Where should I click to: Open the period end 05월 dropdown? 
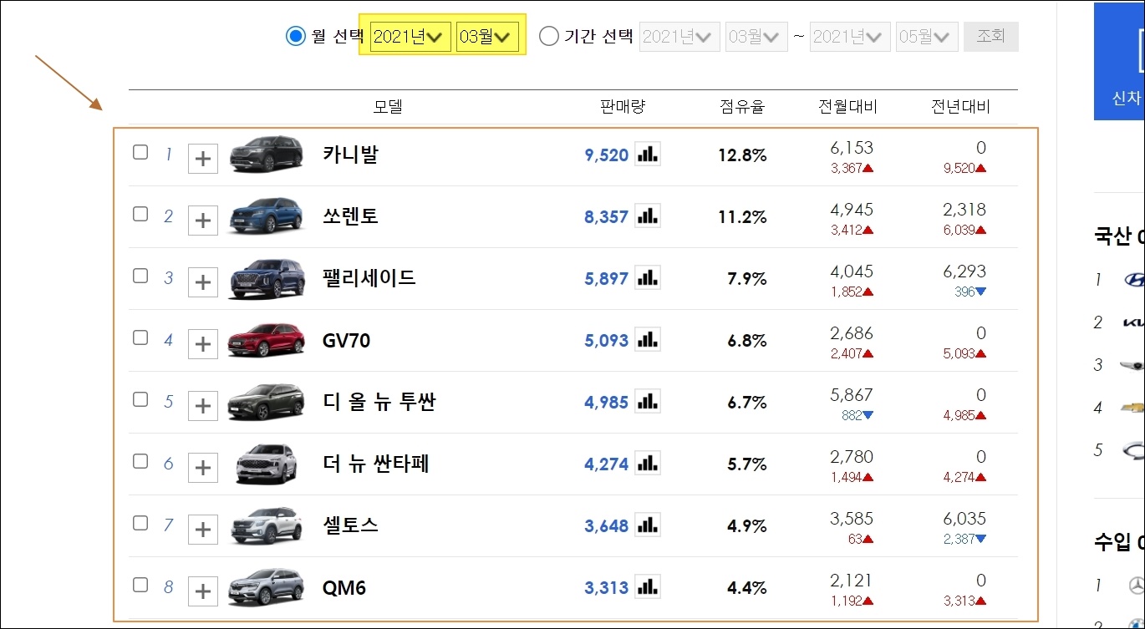(x=927, y=37)
